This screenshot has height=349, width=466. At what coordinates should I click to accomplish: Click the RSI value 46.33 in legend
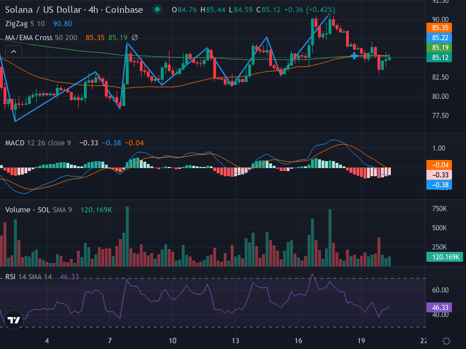pyautogui.click(x=69, y=277)
